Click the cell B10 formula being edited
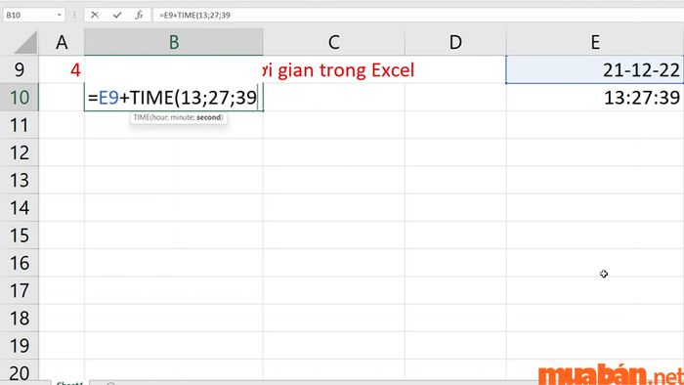684x385 pixels. tap(174, 98)
